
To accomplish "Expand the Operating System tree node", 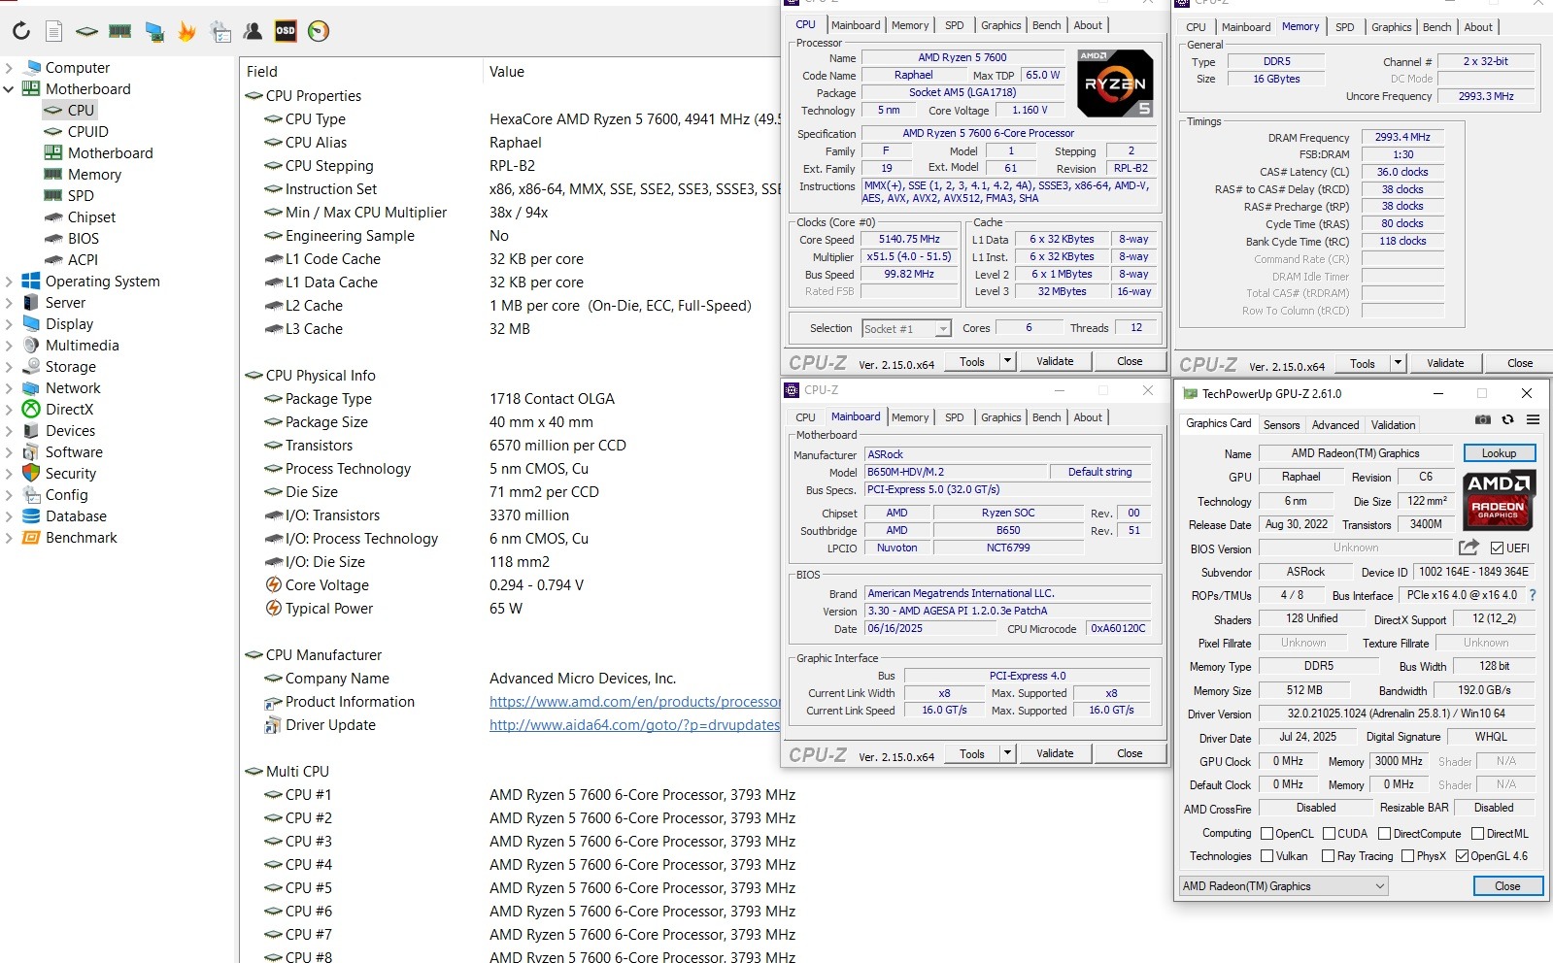I will pyautogui.click(x=9, y=282).
